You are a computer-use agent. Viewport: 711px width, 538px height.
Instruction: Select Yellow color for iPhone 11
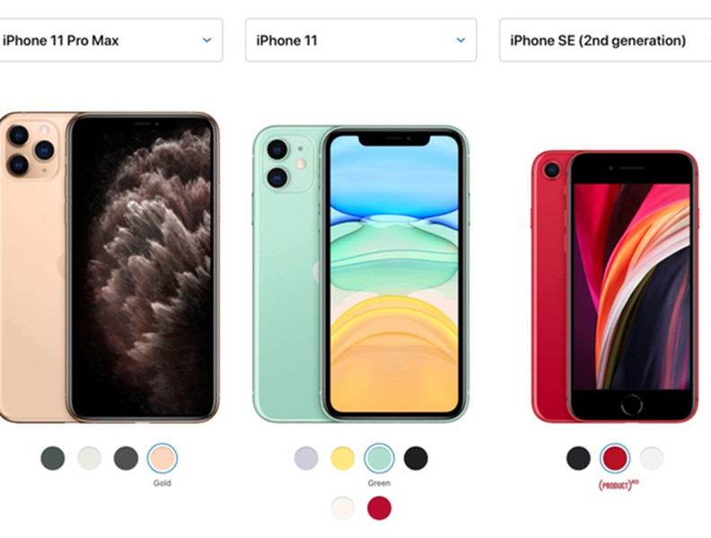[343, 458]
